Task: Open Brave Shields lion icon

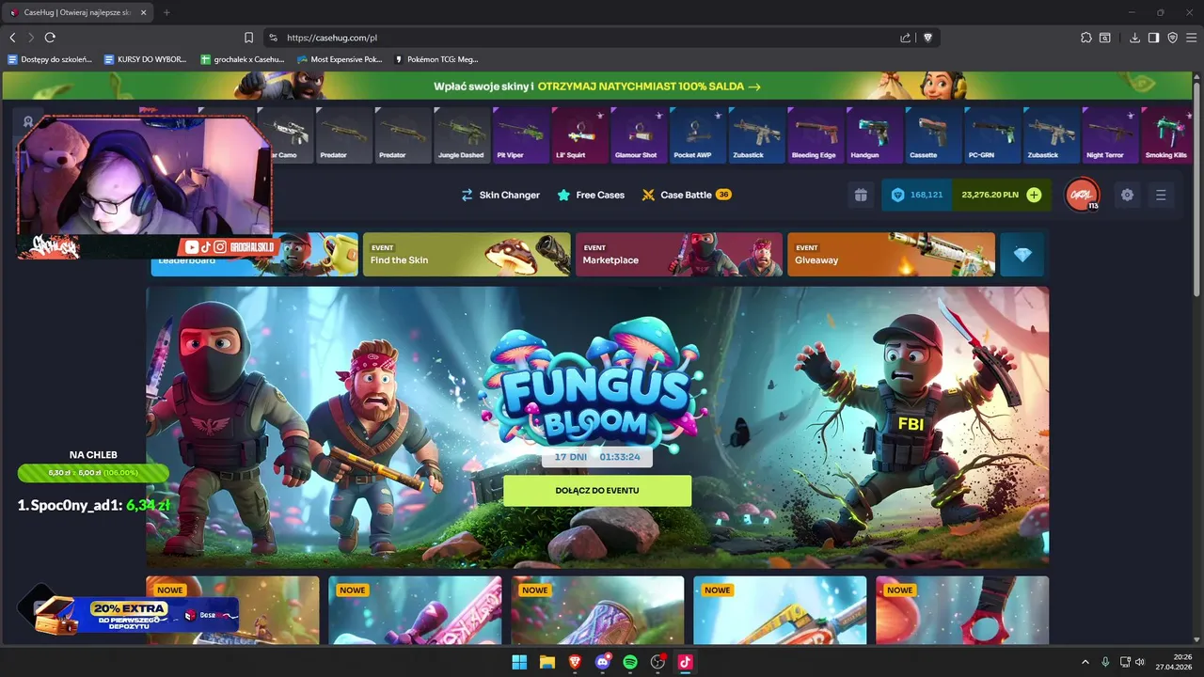Action: coord(927,38)
